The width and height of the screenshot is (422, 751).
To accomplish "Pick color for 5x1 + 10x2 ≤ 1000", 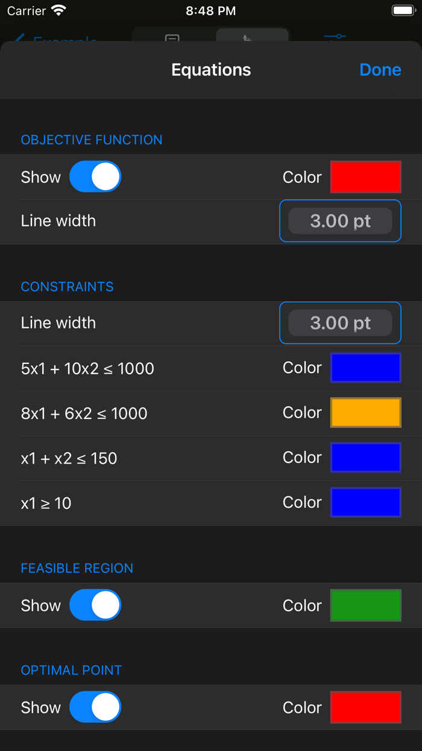I will [x=365, y=368].
